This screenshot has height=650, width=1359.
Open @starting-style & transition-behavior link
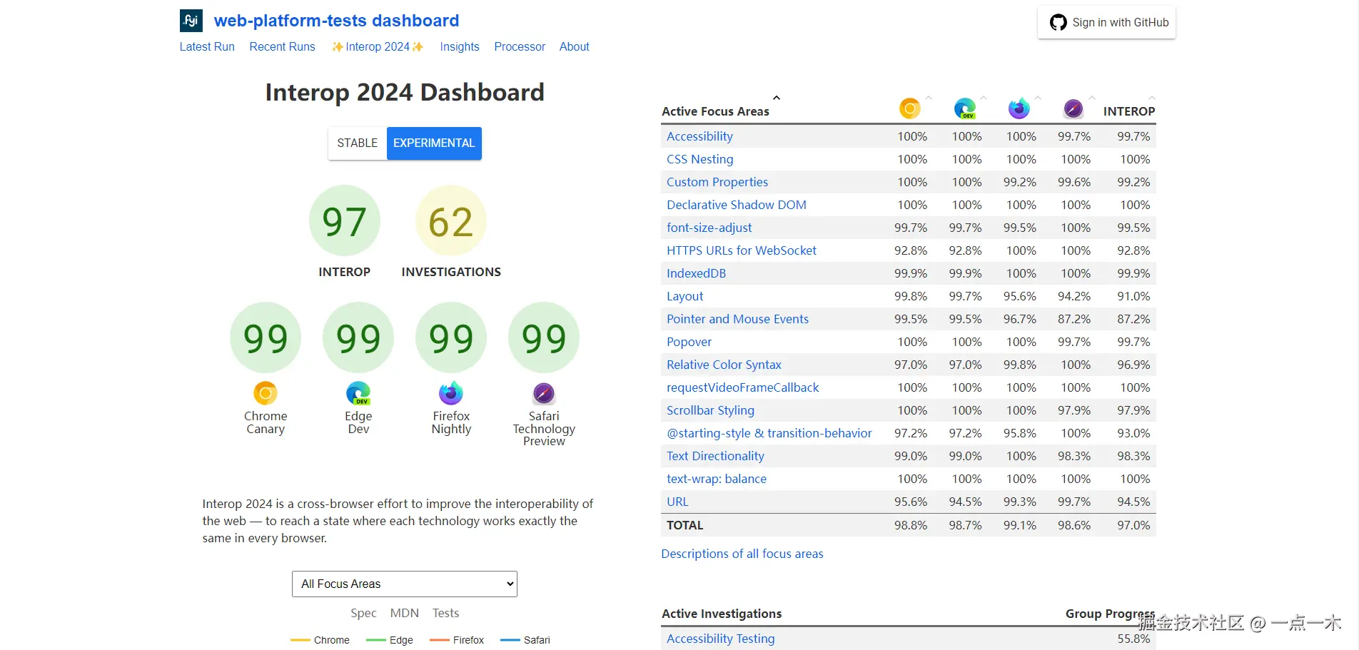coord(769,433)
